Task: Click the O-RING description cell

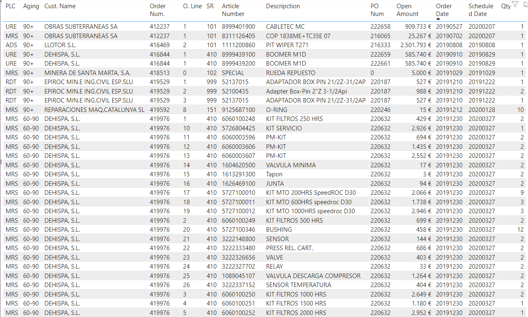Action: click(277, 110)
